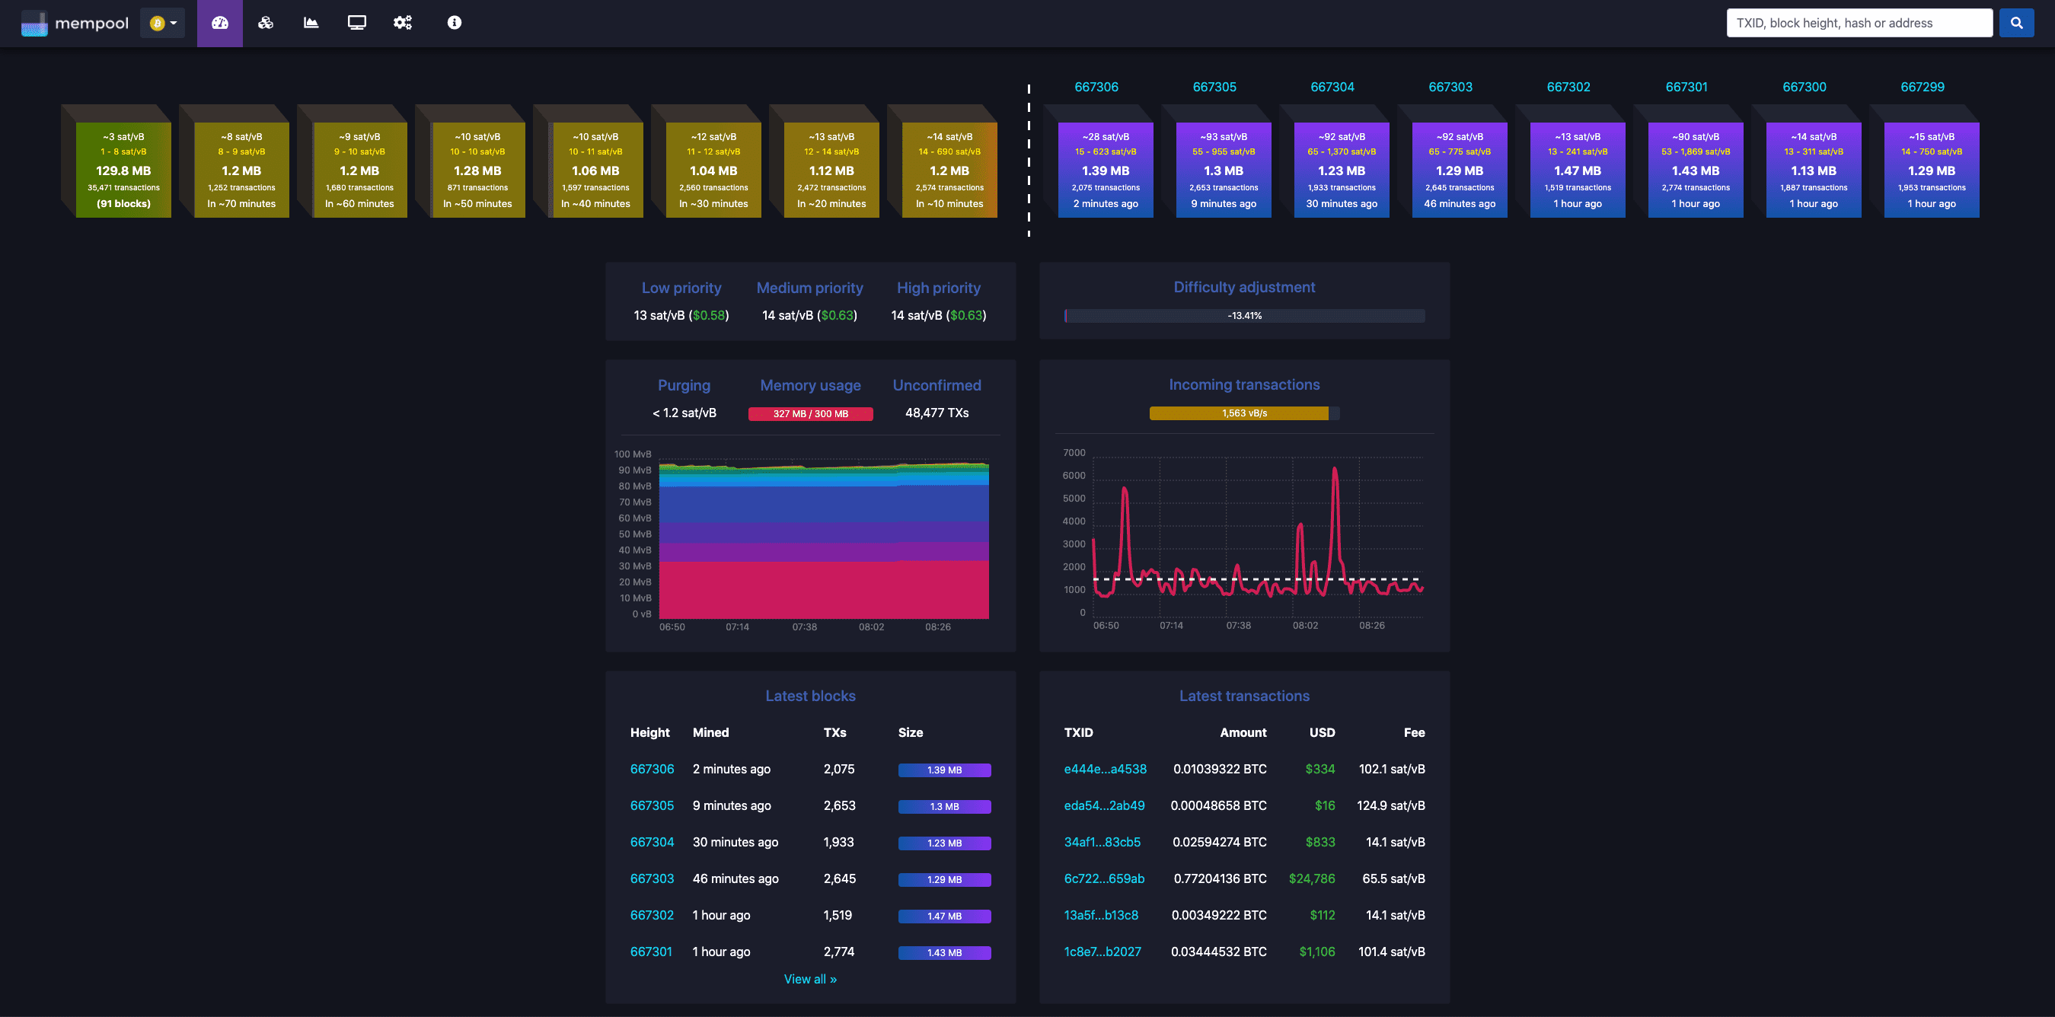Screen dimensions: 2055x1017
Task: Expand the ~3 sat/vB pending block
Action: pyautogui.click(x=125, y=167)
